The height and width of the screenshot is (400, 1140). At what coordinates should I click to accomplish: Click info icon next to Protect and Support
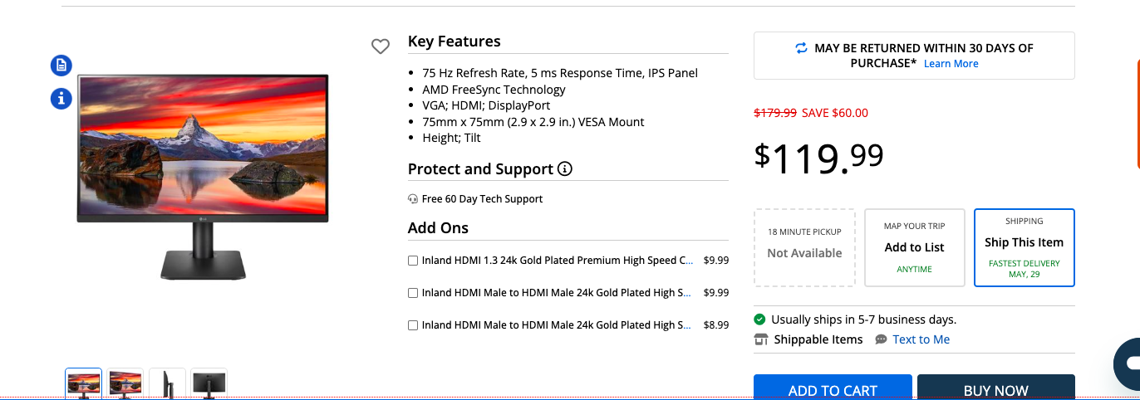(565, 169)
